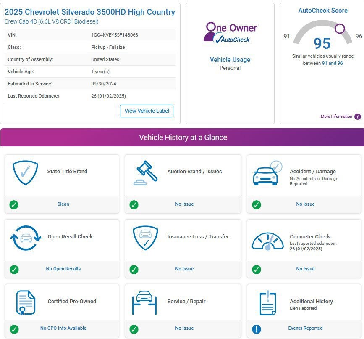Open the View Vehicle Label button
The image size is (364, 339).
[147, 111]
